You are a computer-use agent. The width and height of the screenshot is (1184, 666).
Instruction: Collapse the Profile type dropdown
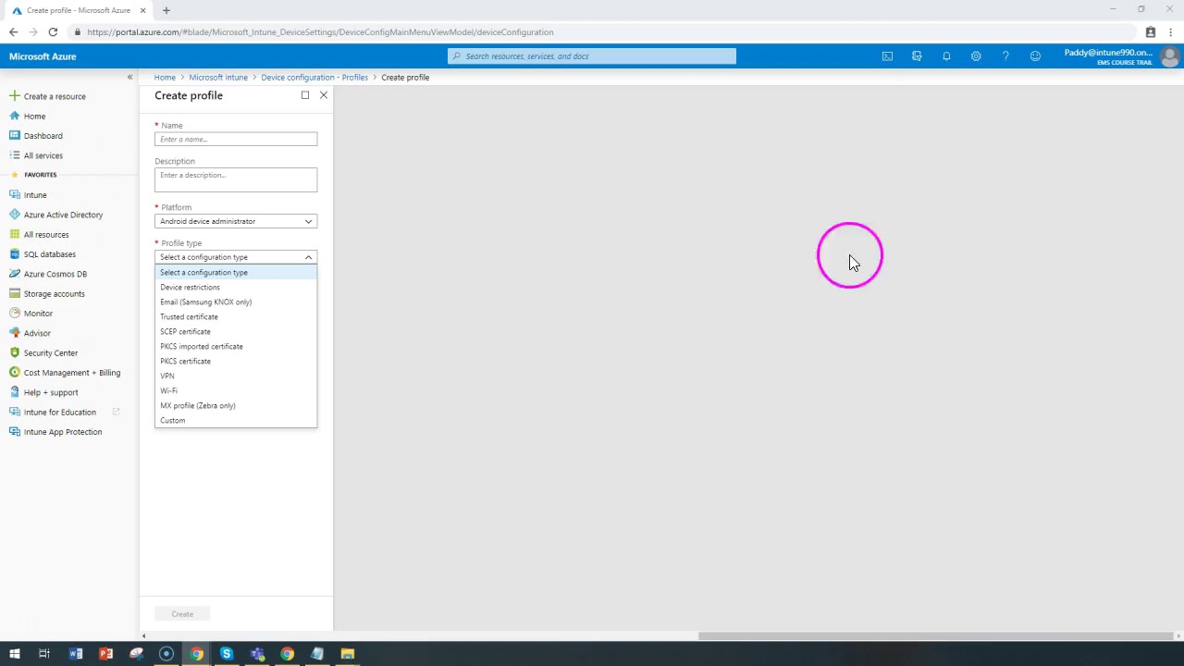coord(236,257)
